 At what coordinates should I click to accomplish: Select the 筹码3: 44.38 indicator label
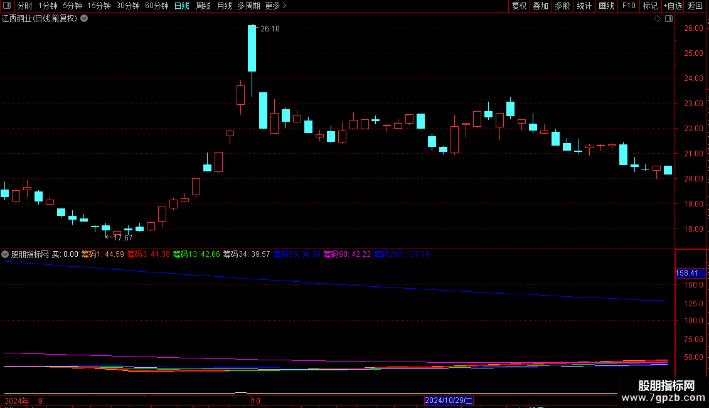[x=148, y=254]
